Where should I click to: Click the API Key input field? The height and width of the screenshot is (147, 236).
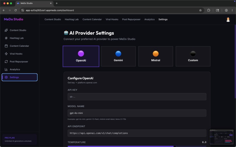click(x=137, y=97)
